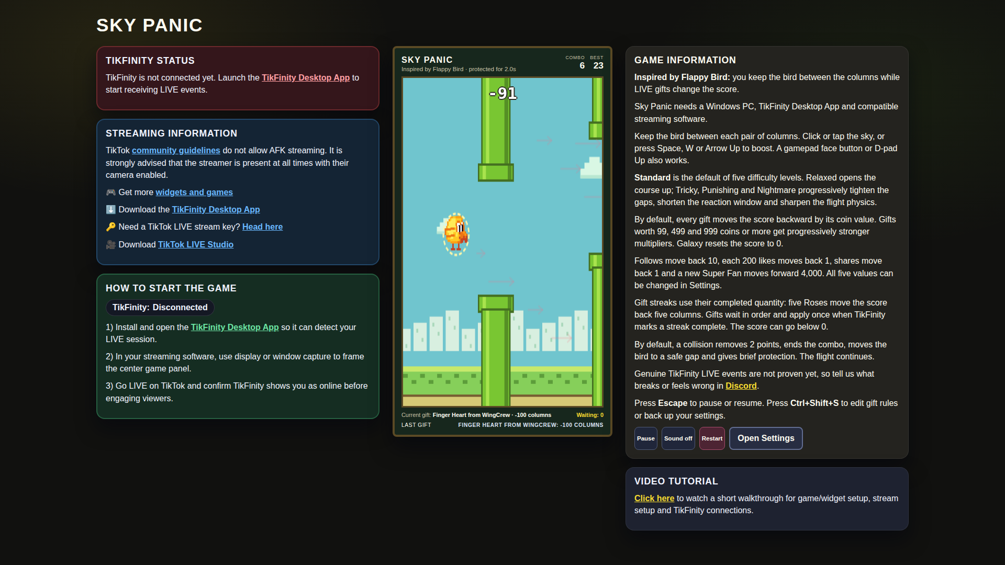1005x565 pixels.
Task: Open TikFinity Desktop App link in How To Start
Action: (234, 327)
